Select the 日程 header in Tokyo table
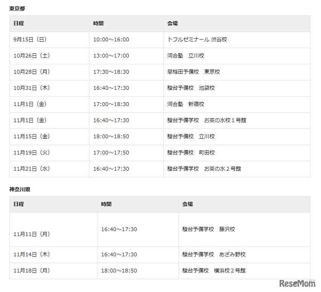Screen dimensions: 321x292 [18, 23]
